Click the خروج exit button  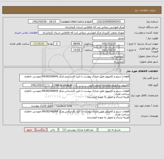pyautogui.click(x=30, y=130)
